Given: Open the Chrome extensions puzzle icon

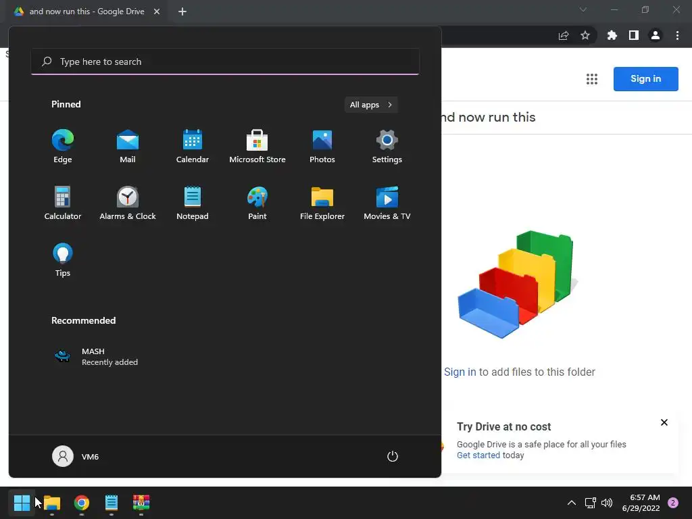Looking at the screenshot, I should pyautogui.click(x=612, y=35).
